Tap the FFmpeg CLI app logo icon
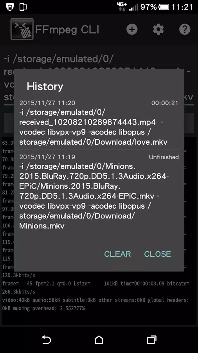Image resolution: width=198 pixels, height=353 pixels. coord(22,29)
